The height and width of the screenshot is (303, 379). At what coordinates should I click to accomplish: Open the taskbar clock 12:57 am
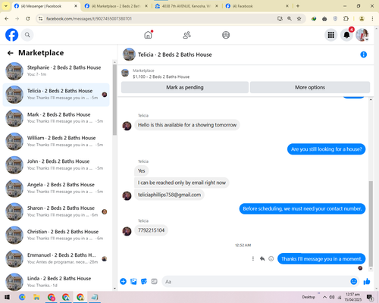pos(353,297)
